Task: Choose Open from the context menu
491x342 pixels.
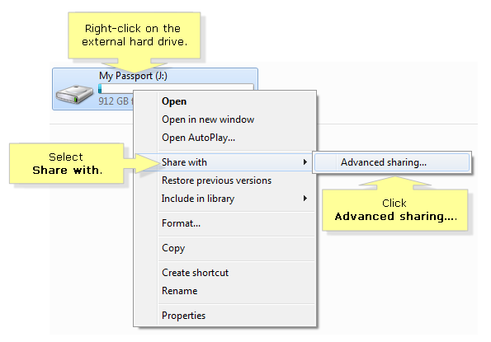Action: 174,101
